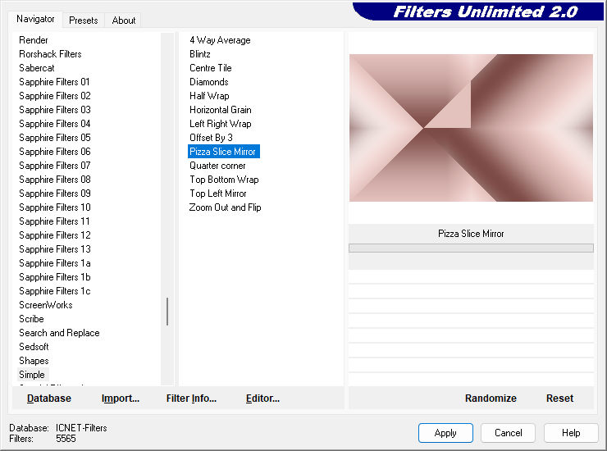Open the About tab
607x451 pixels.
[x=124, y=20]
